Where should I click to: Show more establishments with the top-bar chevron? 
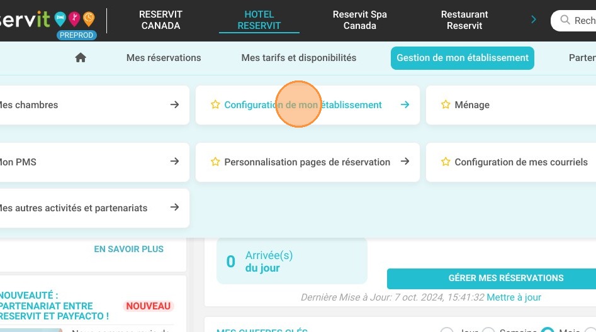(534, 20)
